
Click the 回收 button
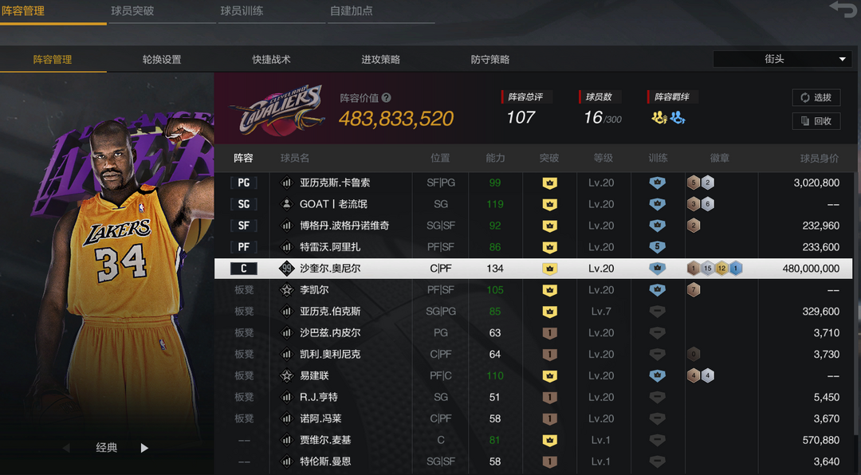pyautogui.click(x=816, y=121)
